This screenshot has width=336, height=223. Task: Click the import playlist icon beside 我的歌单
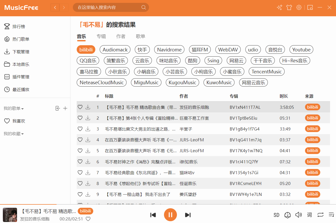(58, 109)
